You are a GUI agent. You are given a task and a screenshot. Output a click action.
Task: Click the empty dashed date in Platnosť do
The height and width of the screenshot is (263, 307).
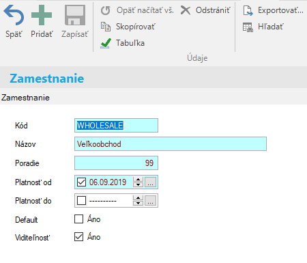(103, 201)
